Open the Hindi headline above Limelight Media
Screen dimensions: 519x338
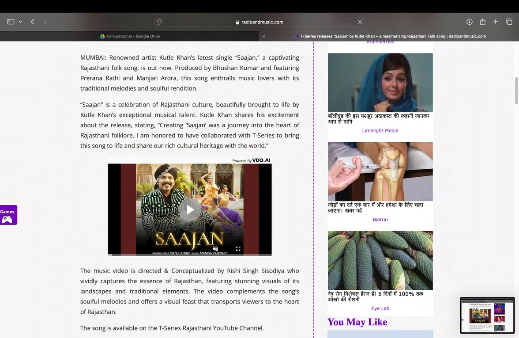379,118
